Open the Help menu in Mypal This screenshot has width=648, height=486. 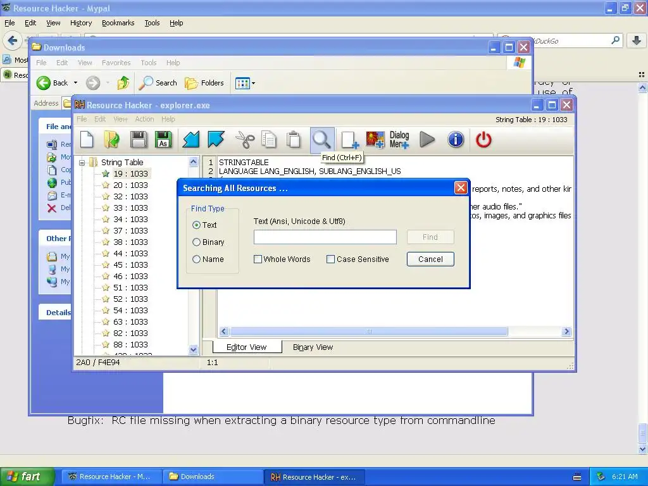point(176,23)
